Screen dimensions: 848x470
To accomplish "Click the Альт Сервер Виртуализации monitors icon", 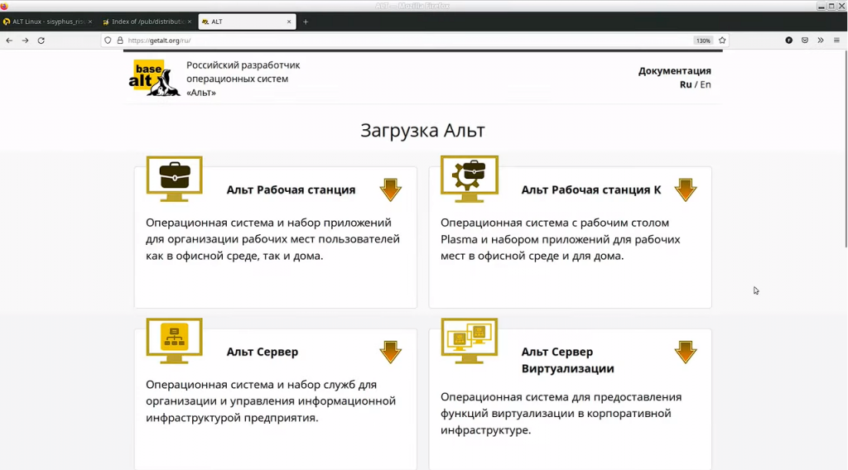I will tap(469, 341).
